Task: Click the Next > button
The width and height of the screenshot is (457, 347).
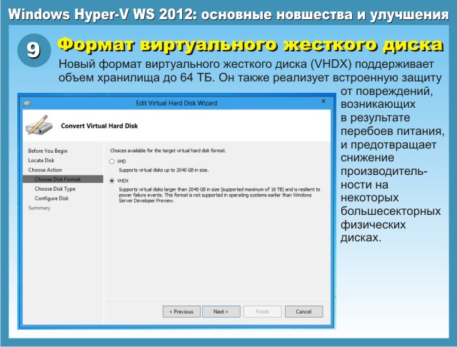Action: click(x=221, y=311)
